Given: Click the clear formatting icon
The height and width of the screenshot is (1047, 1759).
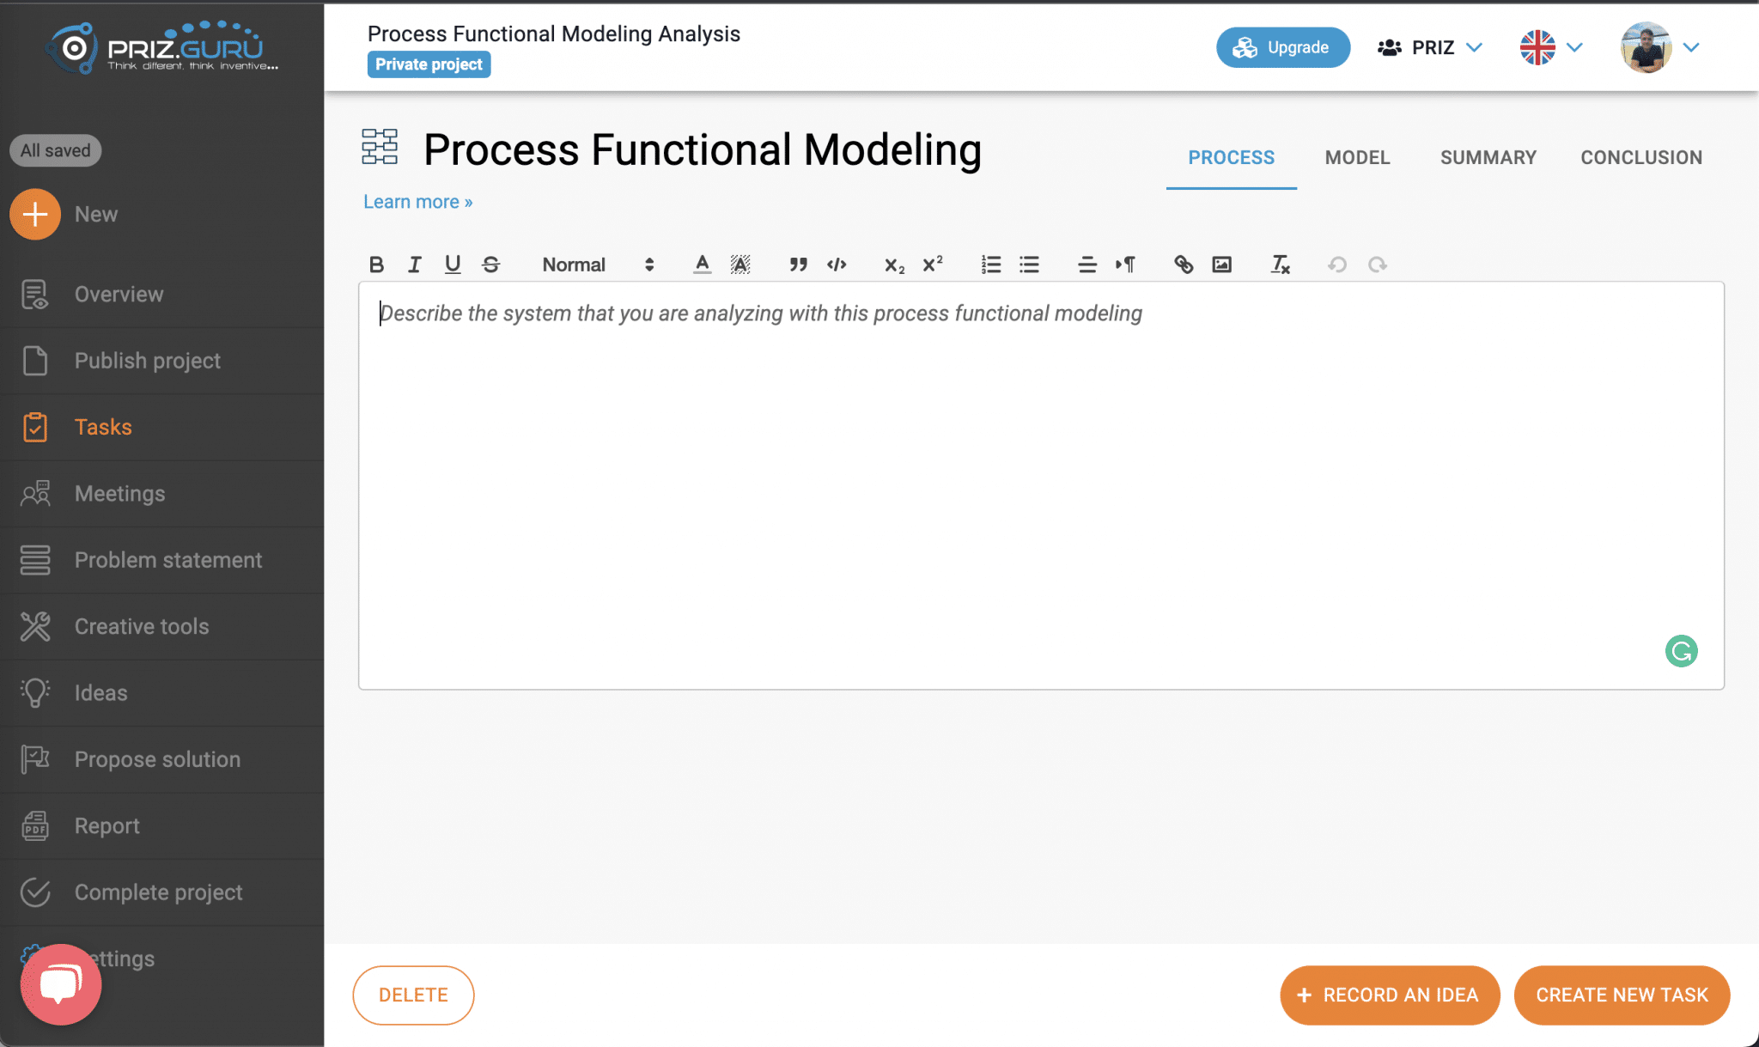Looking at the screenshot, I should (x=1280, y=265).
